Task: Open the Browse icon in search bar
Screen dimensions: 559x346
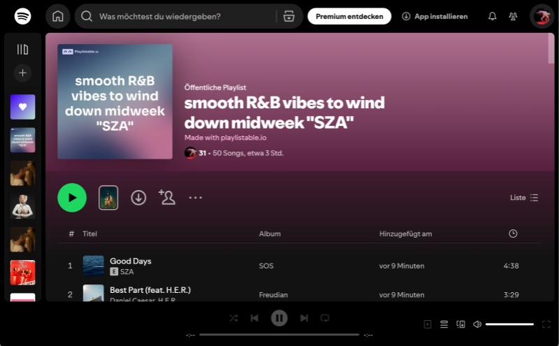Action: coord(289,16)
